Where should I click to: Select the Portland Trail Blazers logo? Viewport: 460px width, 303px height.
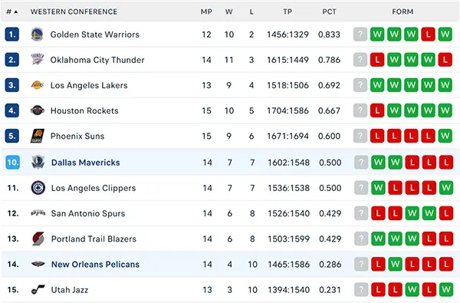(x=38, y=239)
